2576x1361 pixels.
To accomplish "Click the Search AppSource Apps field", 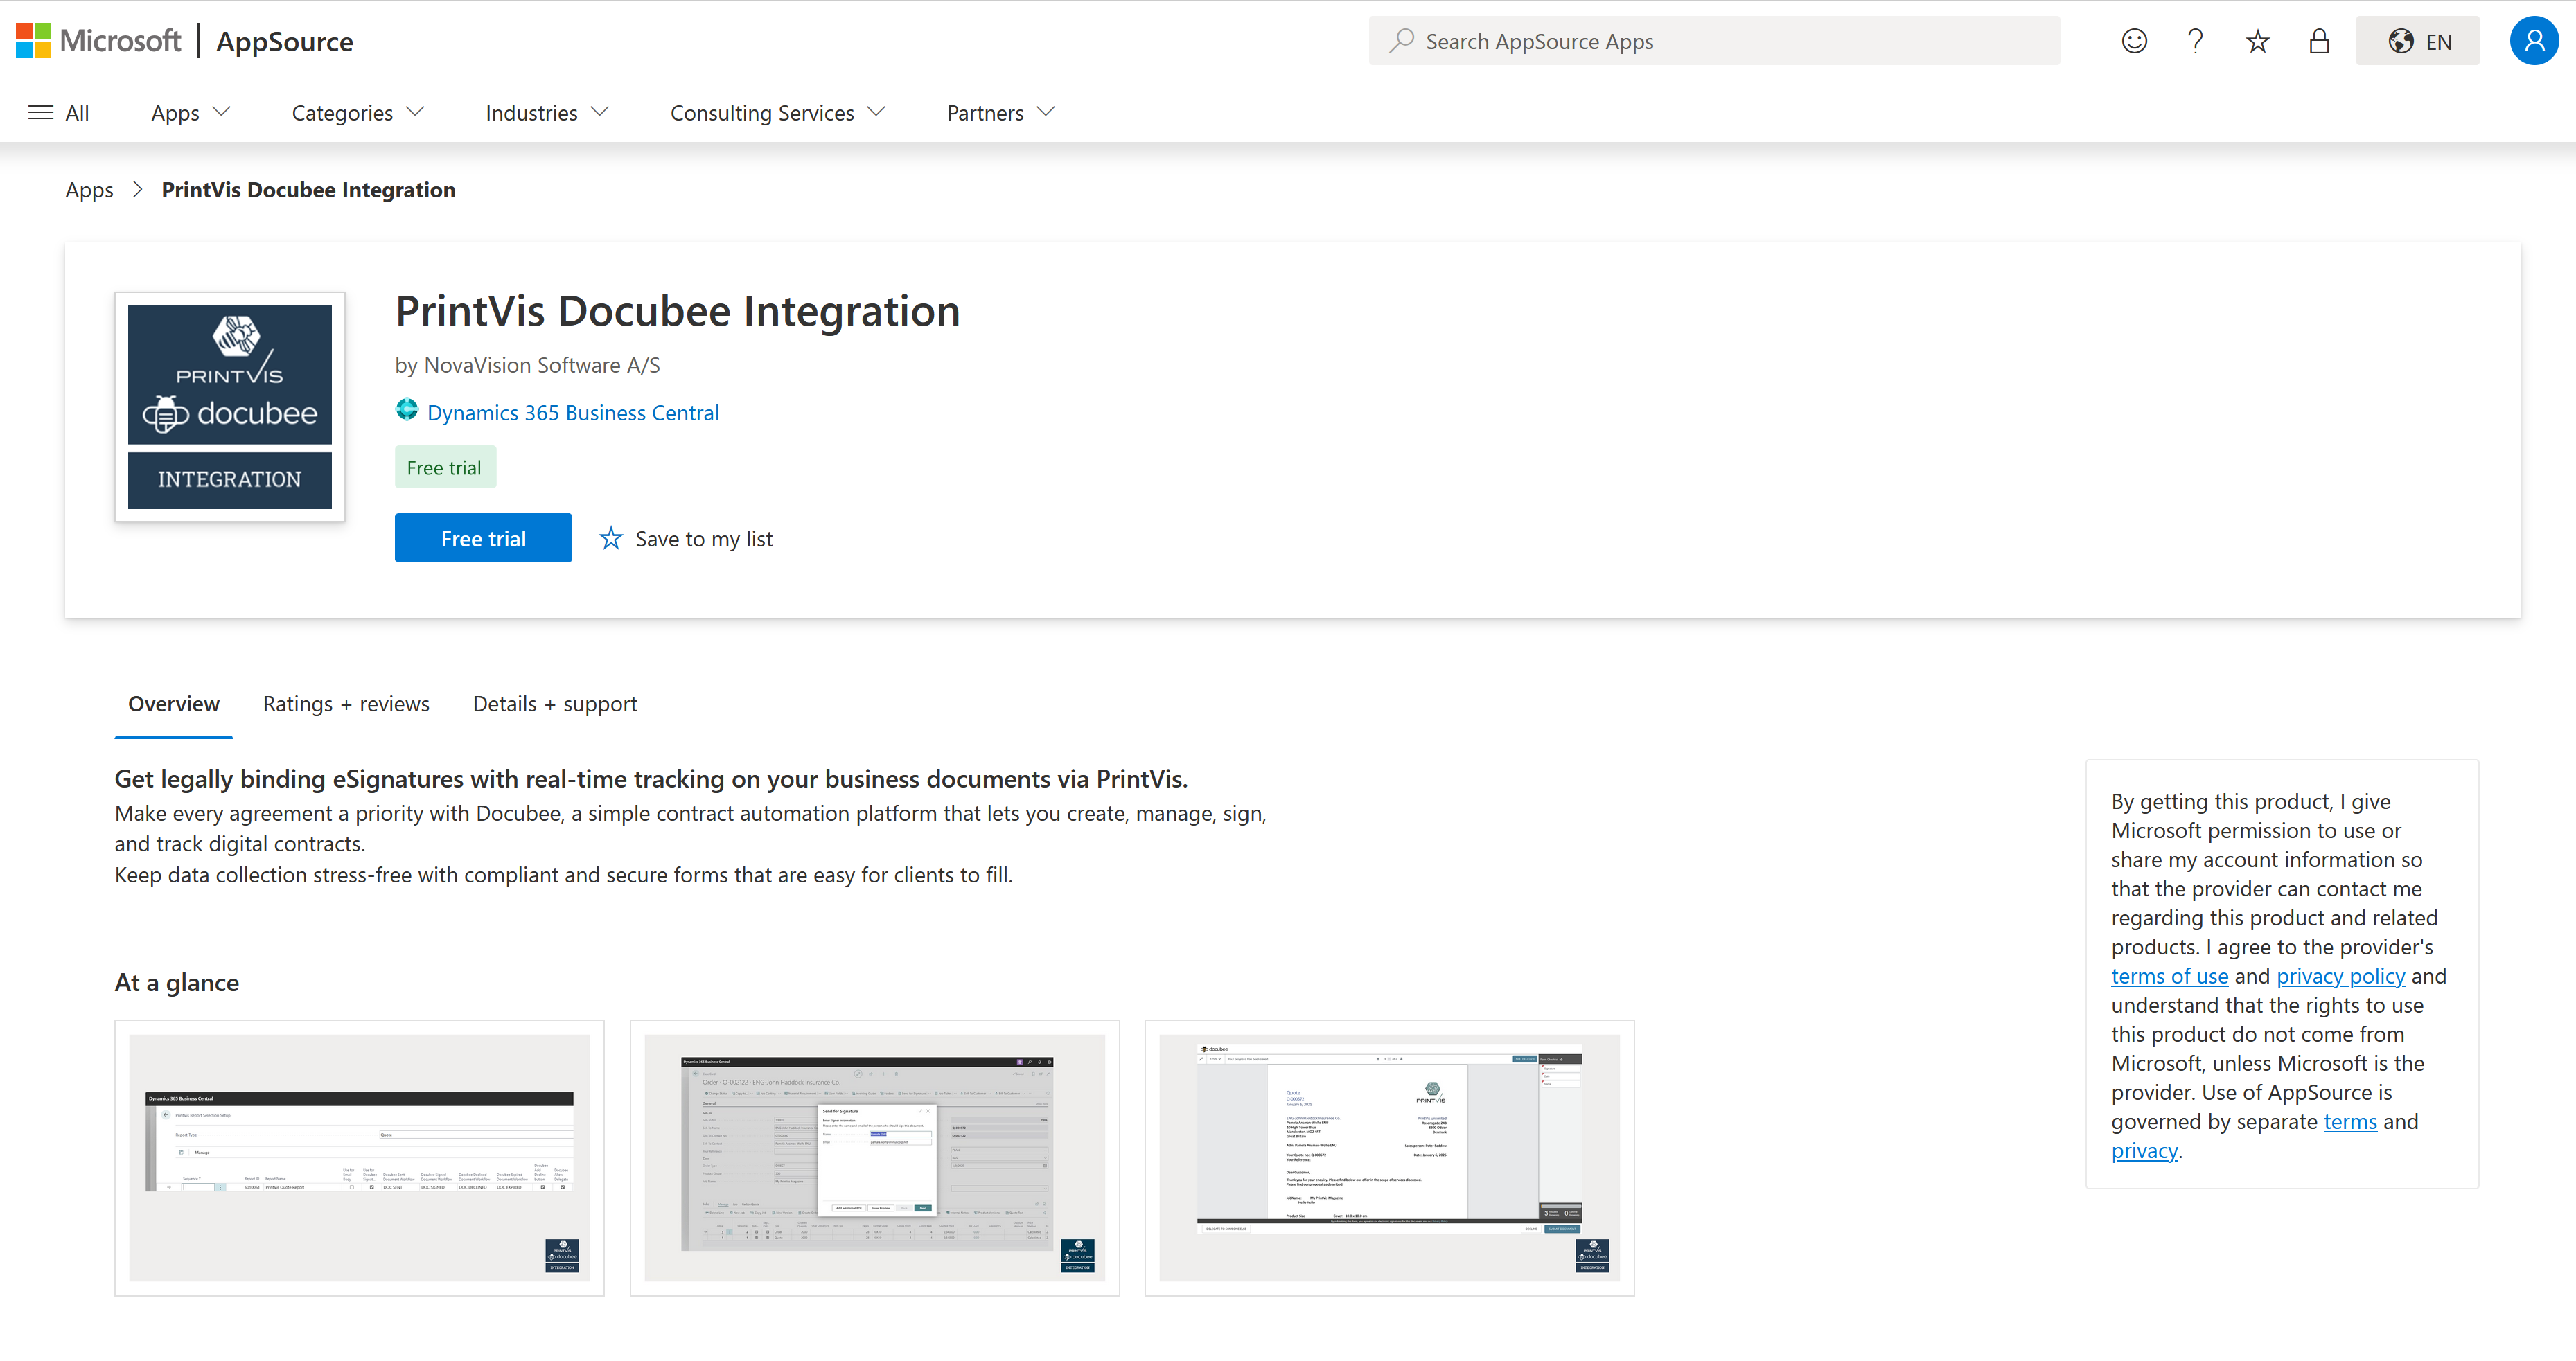I will coord(1714,41).
